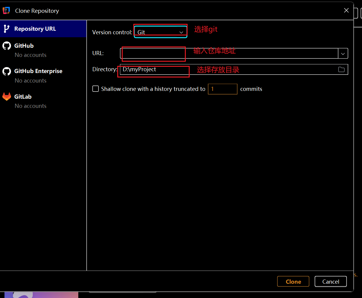
Task: Click the Repository URL branch icon
Action: click(6, 29)
